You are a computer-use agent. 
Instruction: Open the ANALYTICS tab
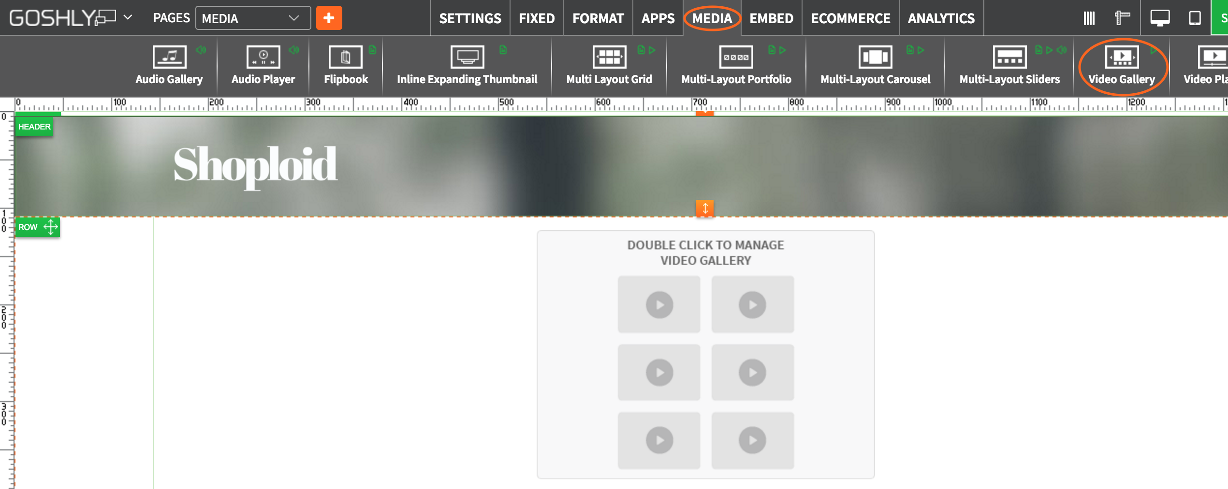tap(941, 18)
